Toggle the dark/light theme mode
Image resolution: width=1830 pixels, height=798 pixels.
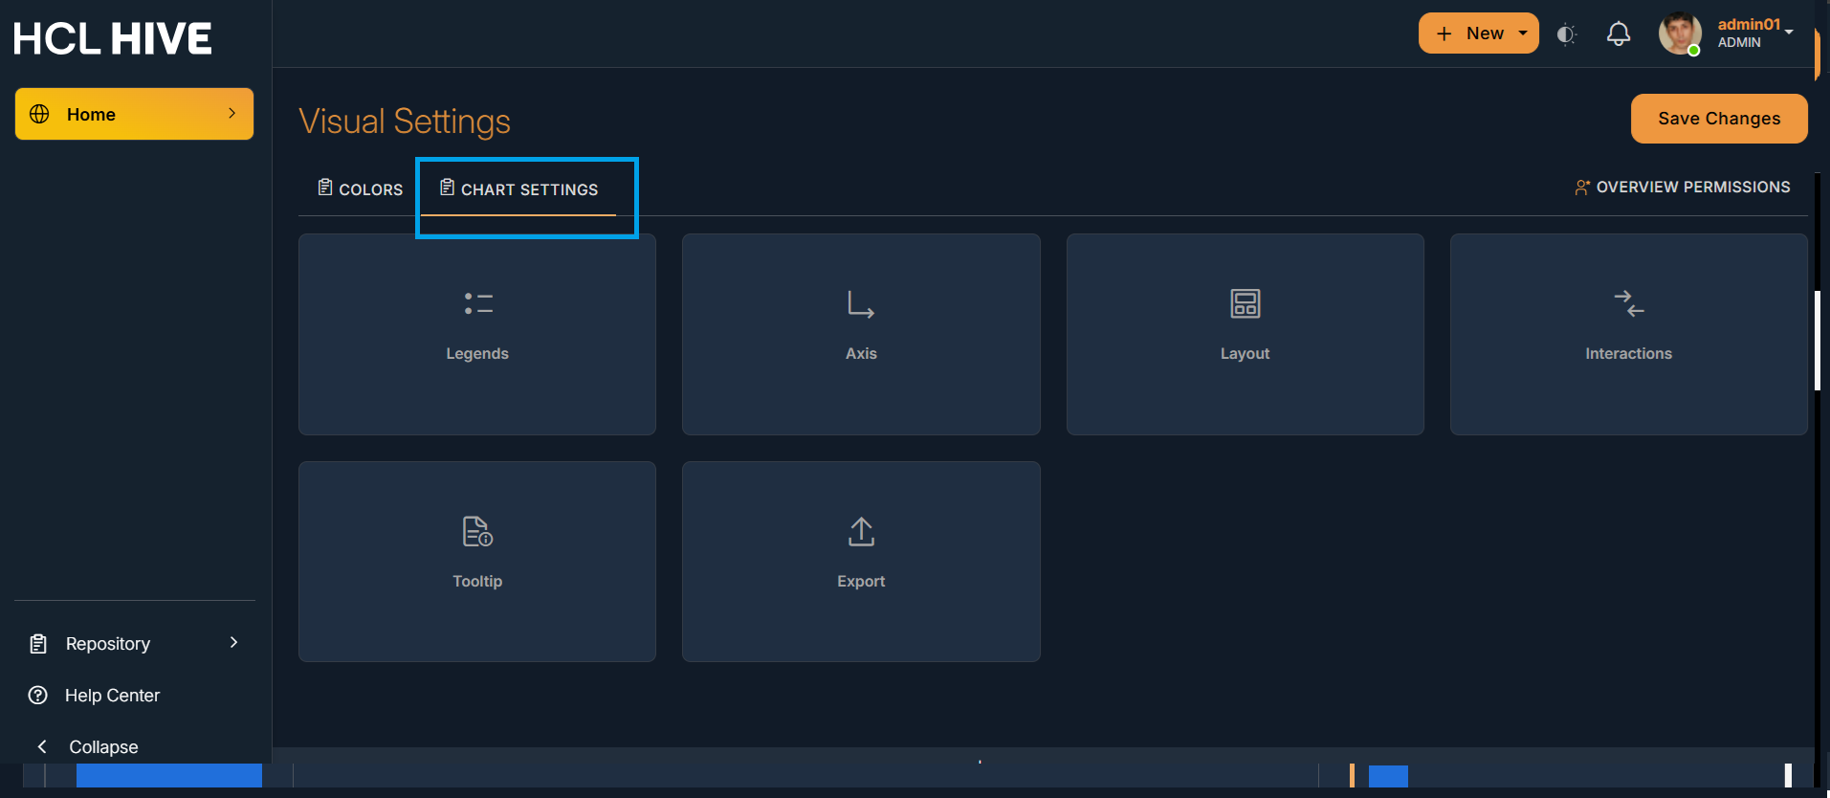[x=1566, y=34]
